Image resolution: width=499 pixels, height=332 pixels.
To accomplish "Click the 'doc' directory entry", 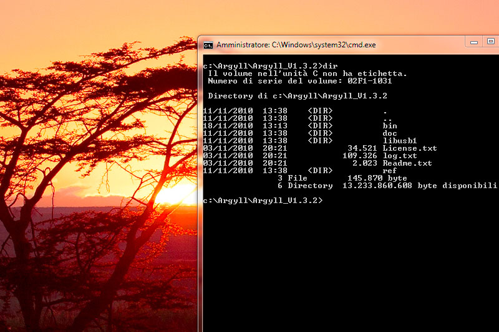I will 390,133.
